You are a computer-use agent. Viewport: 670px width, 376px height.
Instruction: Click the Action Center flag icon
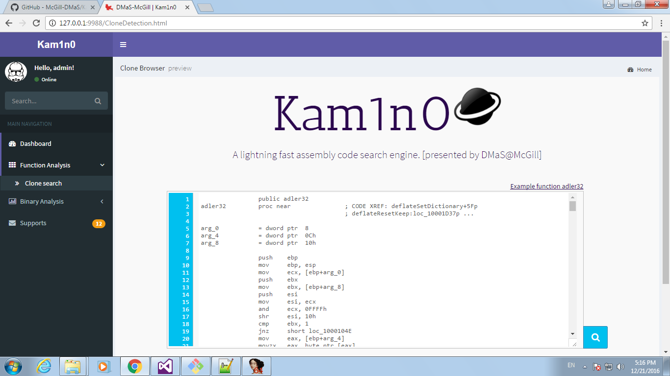(597, 366)
